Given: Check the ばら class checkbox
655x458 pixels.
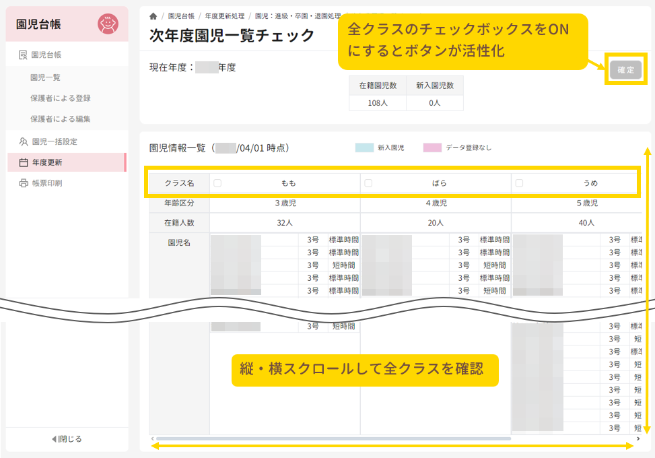Looking at the screenshot, I should [x=368, y=183].
